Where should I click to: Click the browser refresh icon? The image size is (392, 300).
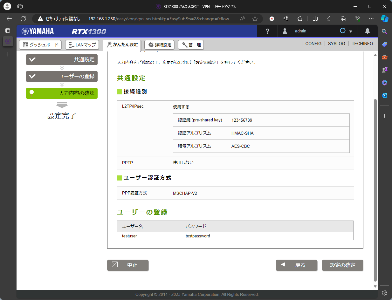pos(23,19)
